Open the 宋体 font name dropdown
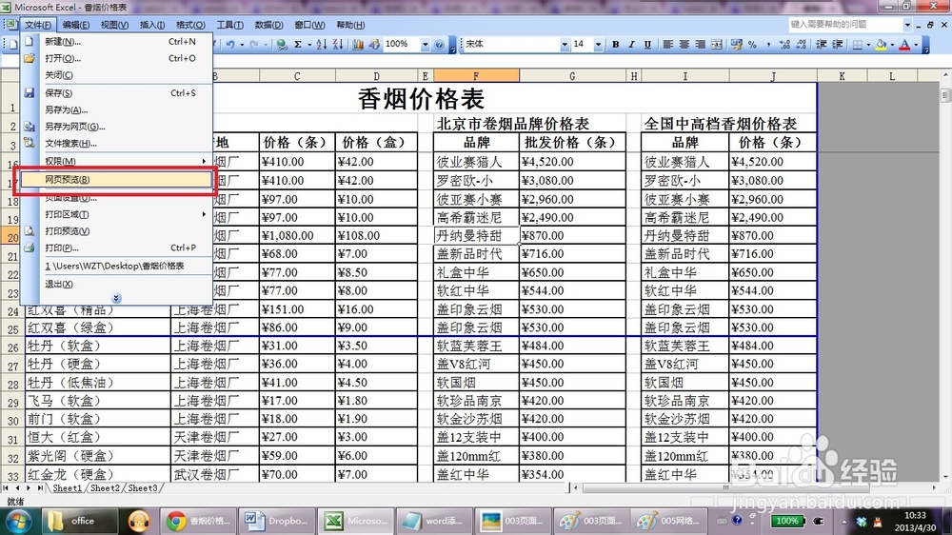 click(564, 45)
